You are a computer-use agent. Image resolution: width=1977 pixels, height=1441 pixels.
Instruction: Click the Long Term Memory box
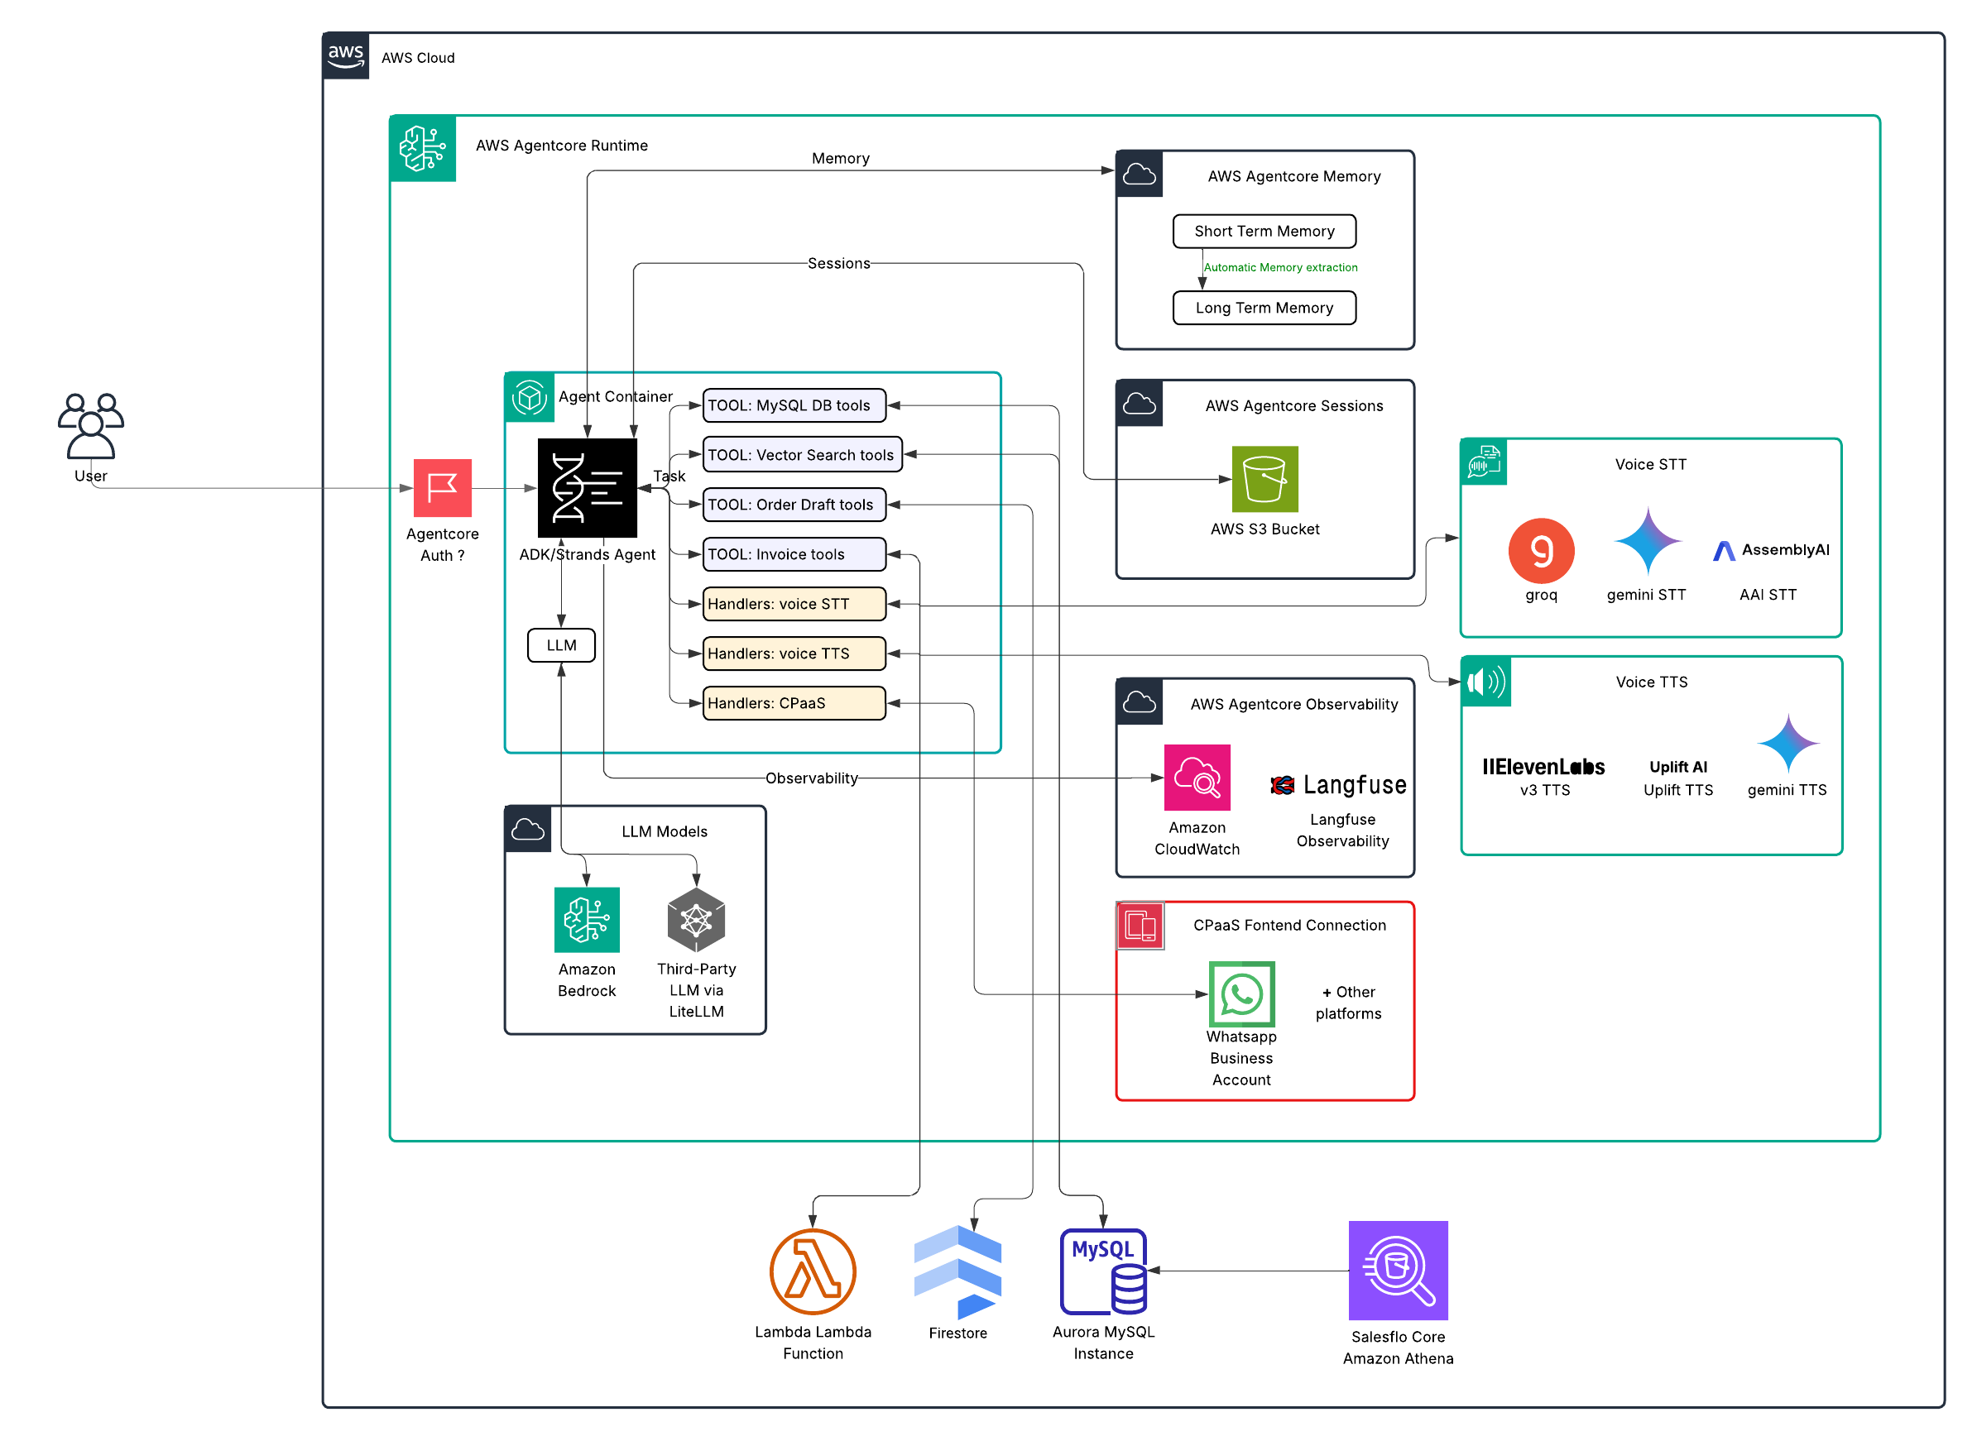1264,308
